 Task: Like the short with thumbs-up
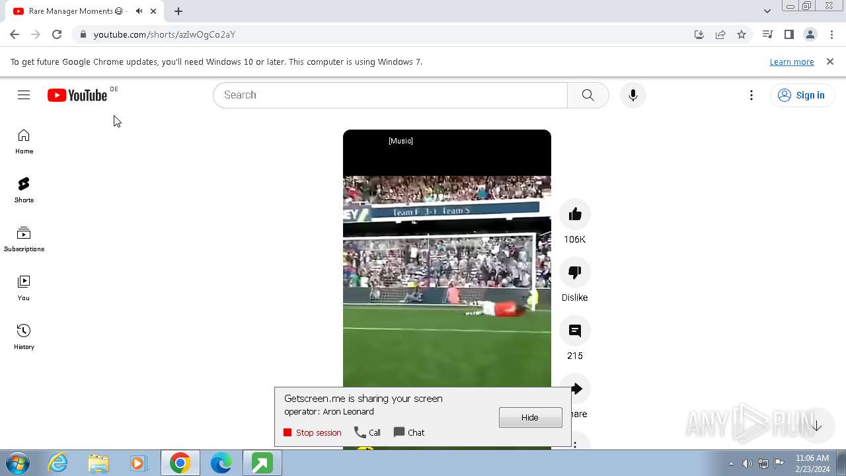pos(575,214)
